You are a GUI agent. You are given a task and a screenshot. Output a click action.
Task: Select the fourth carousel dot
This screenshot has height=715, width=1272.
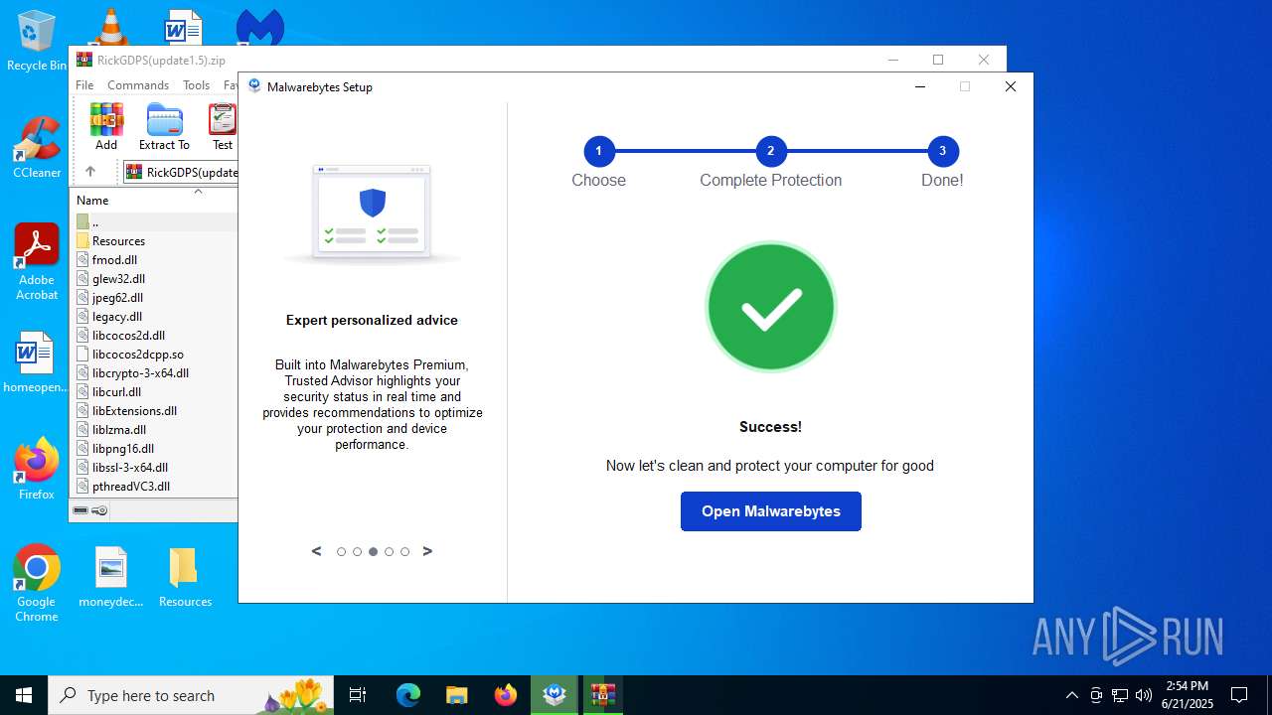pos(389,551)
